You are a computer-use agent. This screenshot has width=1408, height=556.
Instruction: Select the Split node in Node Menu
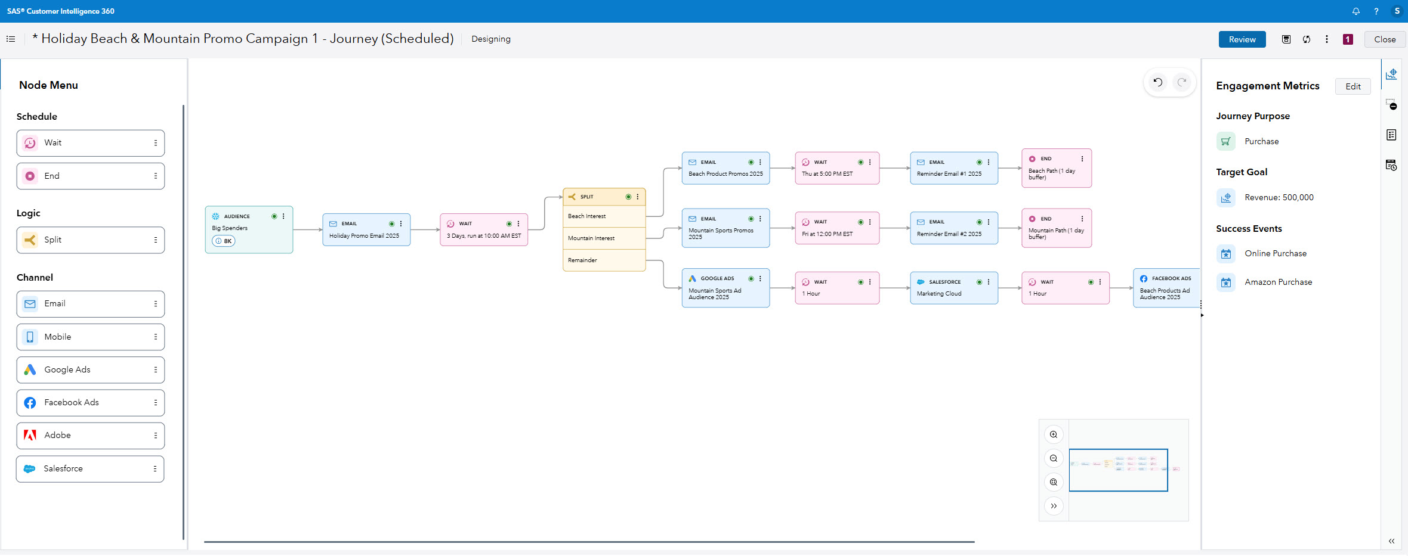pyautogui.click(x=91, y=240)
